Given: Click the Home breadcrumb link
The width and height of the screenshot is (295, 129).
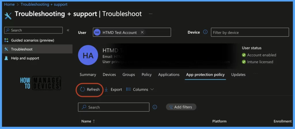Looking at the screenshot, I should coord(9,4).
